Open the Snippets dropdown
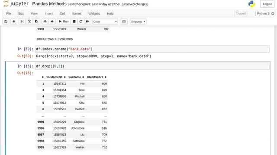This screenshot has height=155, width=277. tap(138, 22)
